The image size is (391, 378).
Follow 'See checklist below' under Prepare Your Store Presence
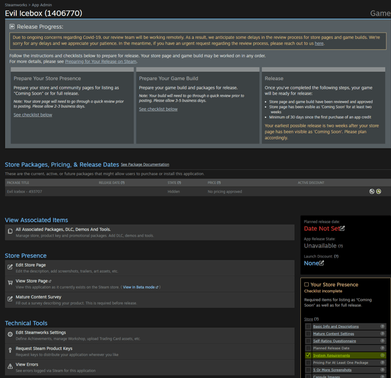click(x=33, y=115)
